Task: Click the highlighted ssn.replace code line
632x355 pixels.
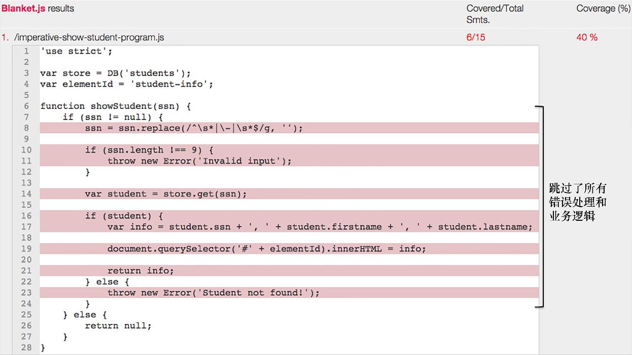Action: click(193, 128)
